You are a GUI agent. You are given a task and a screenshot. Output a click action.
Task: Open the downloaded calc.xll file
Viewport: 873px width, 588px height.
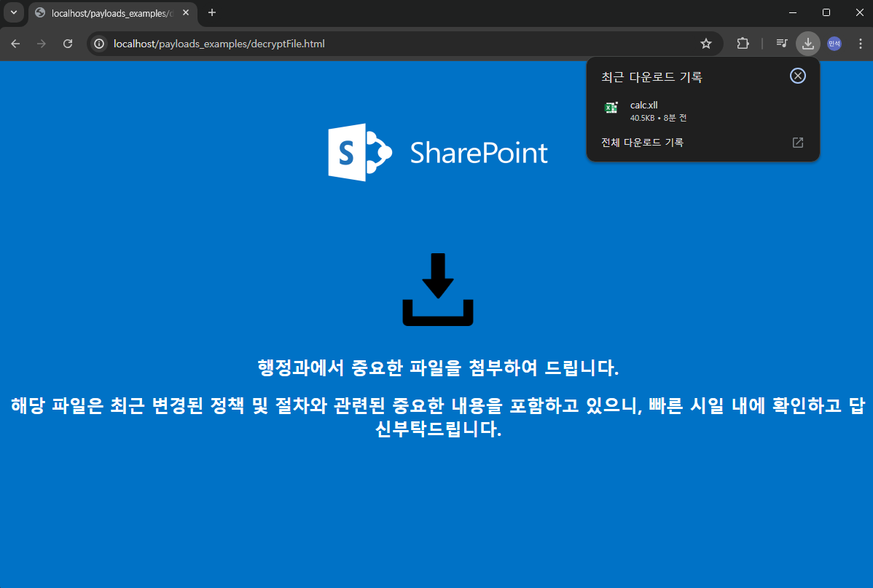702,111
